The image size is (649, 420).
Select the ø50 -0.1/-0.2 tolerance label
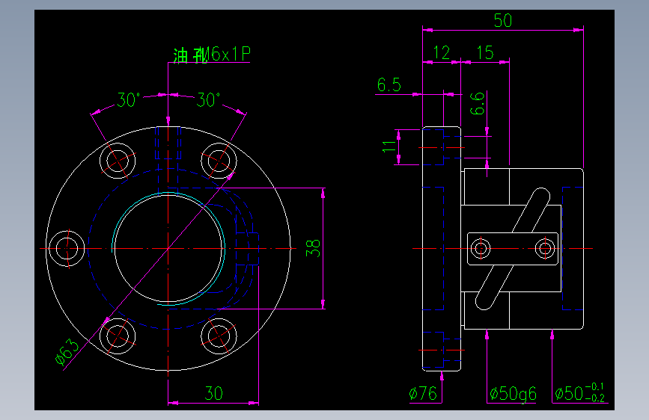point(580,392)
